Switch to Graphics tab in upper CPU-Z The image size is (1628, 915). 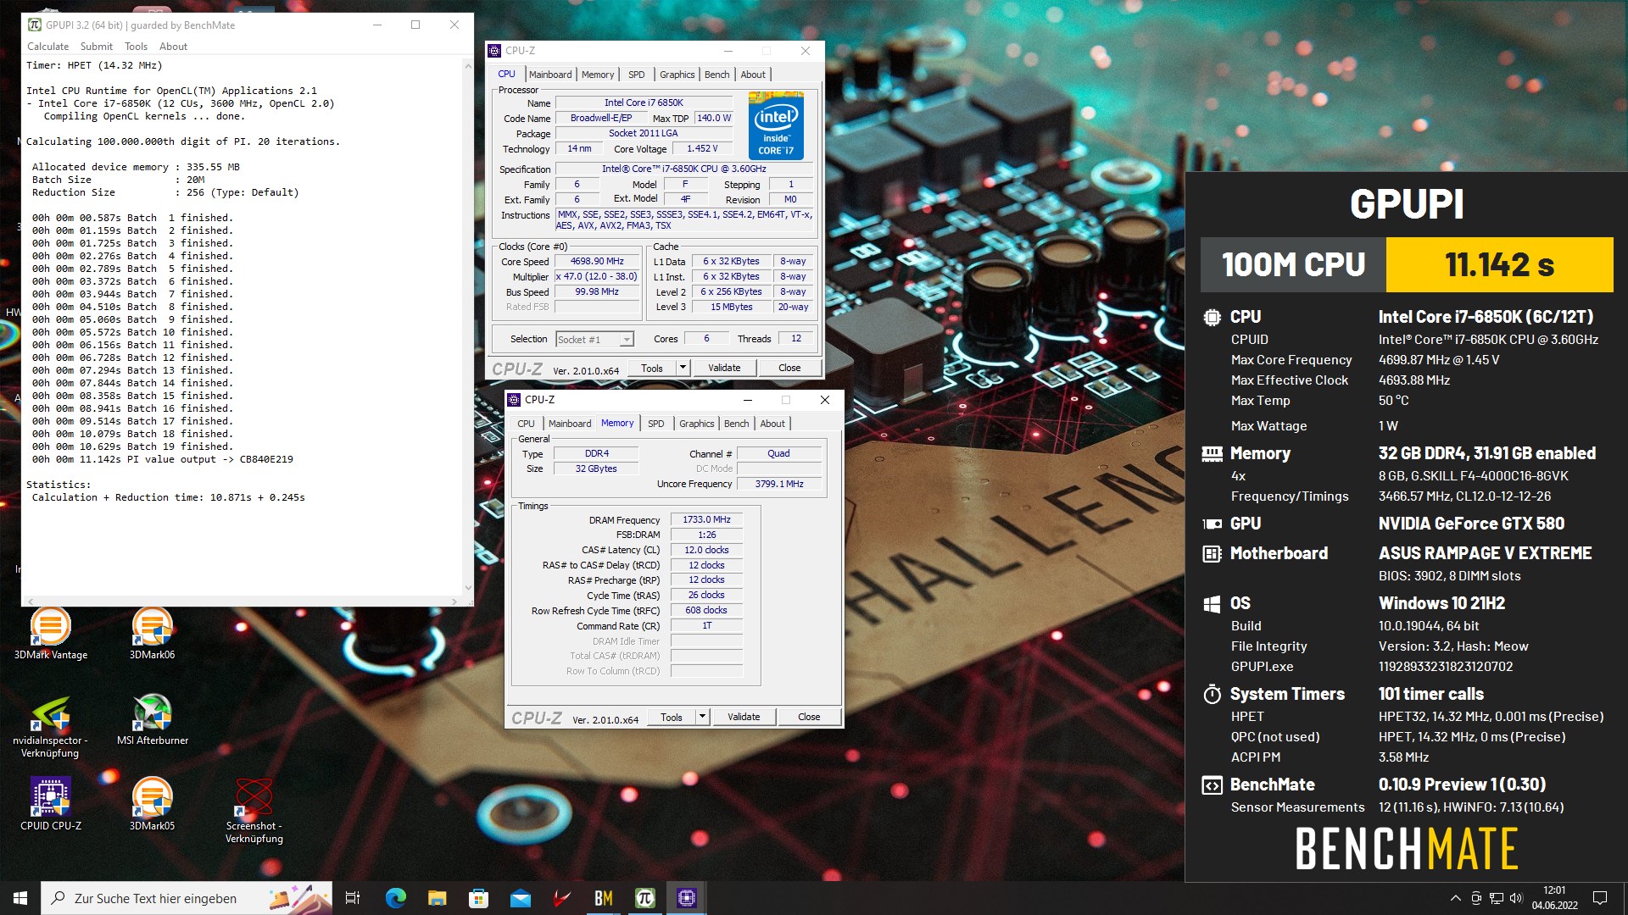[677, 75]
